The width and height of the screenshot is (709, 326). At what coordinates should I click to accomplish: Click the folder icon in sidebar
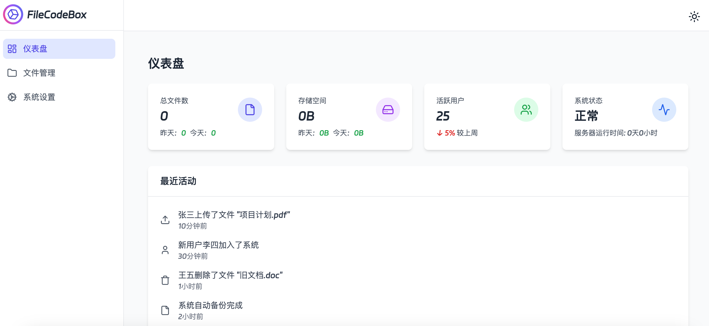point(12,73)
